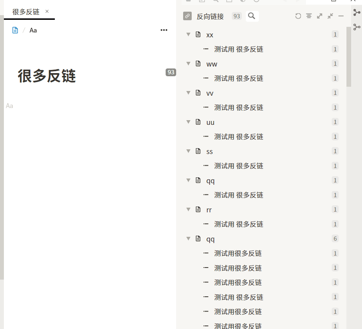362x329 pixels.
Task: Collapse the vv backlink group
Action: (x=188, y=93)
